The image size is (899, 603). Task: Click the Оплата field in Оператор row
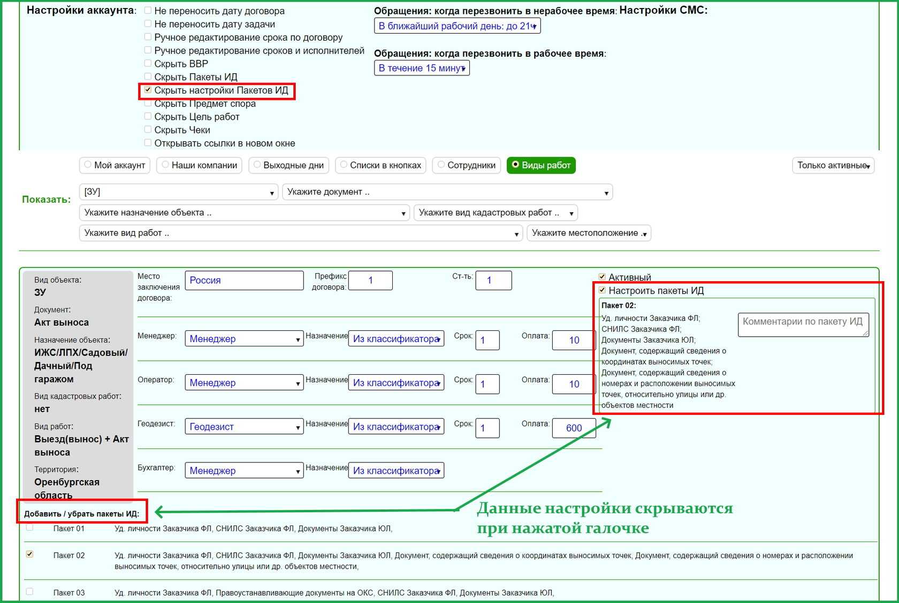tap(574, 384)
